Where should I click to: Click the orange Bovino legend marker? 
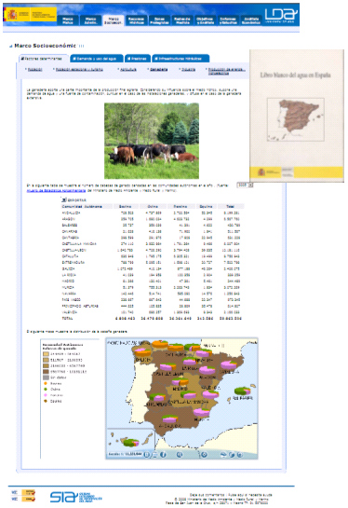pos(46,384)
